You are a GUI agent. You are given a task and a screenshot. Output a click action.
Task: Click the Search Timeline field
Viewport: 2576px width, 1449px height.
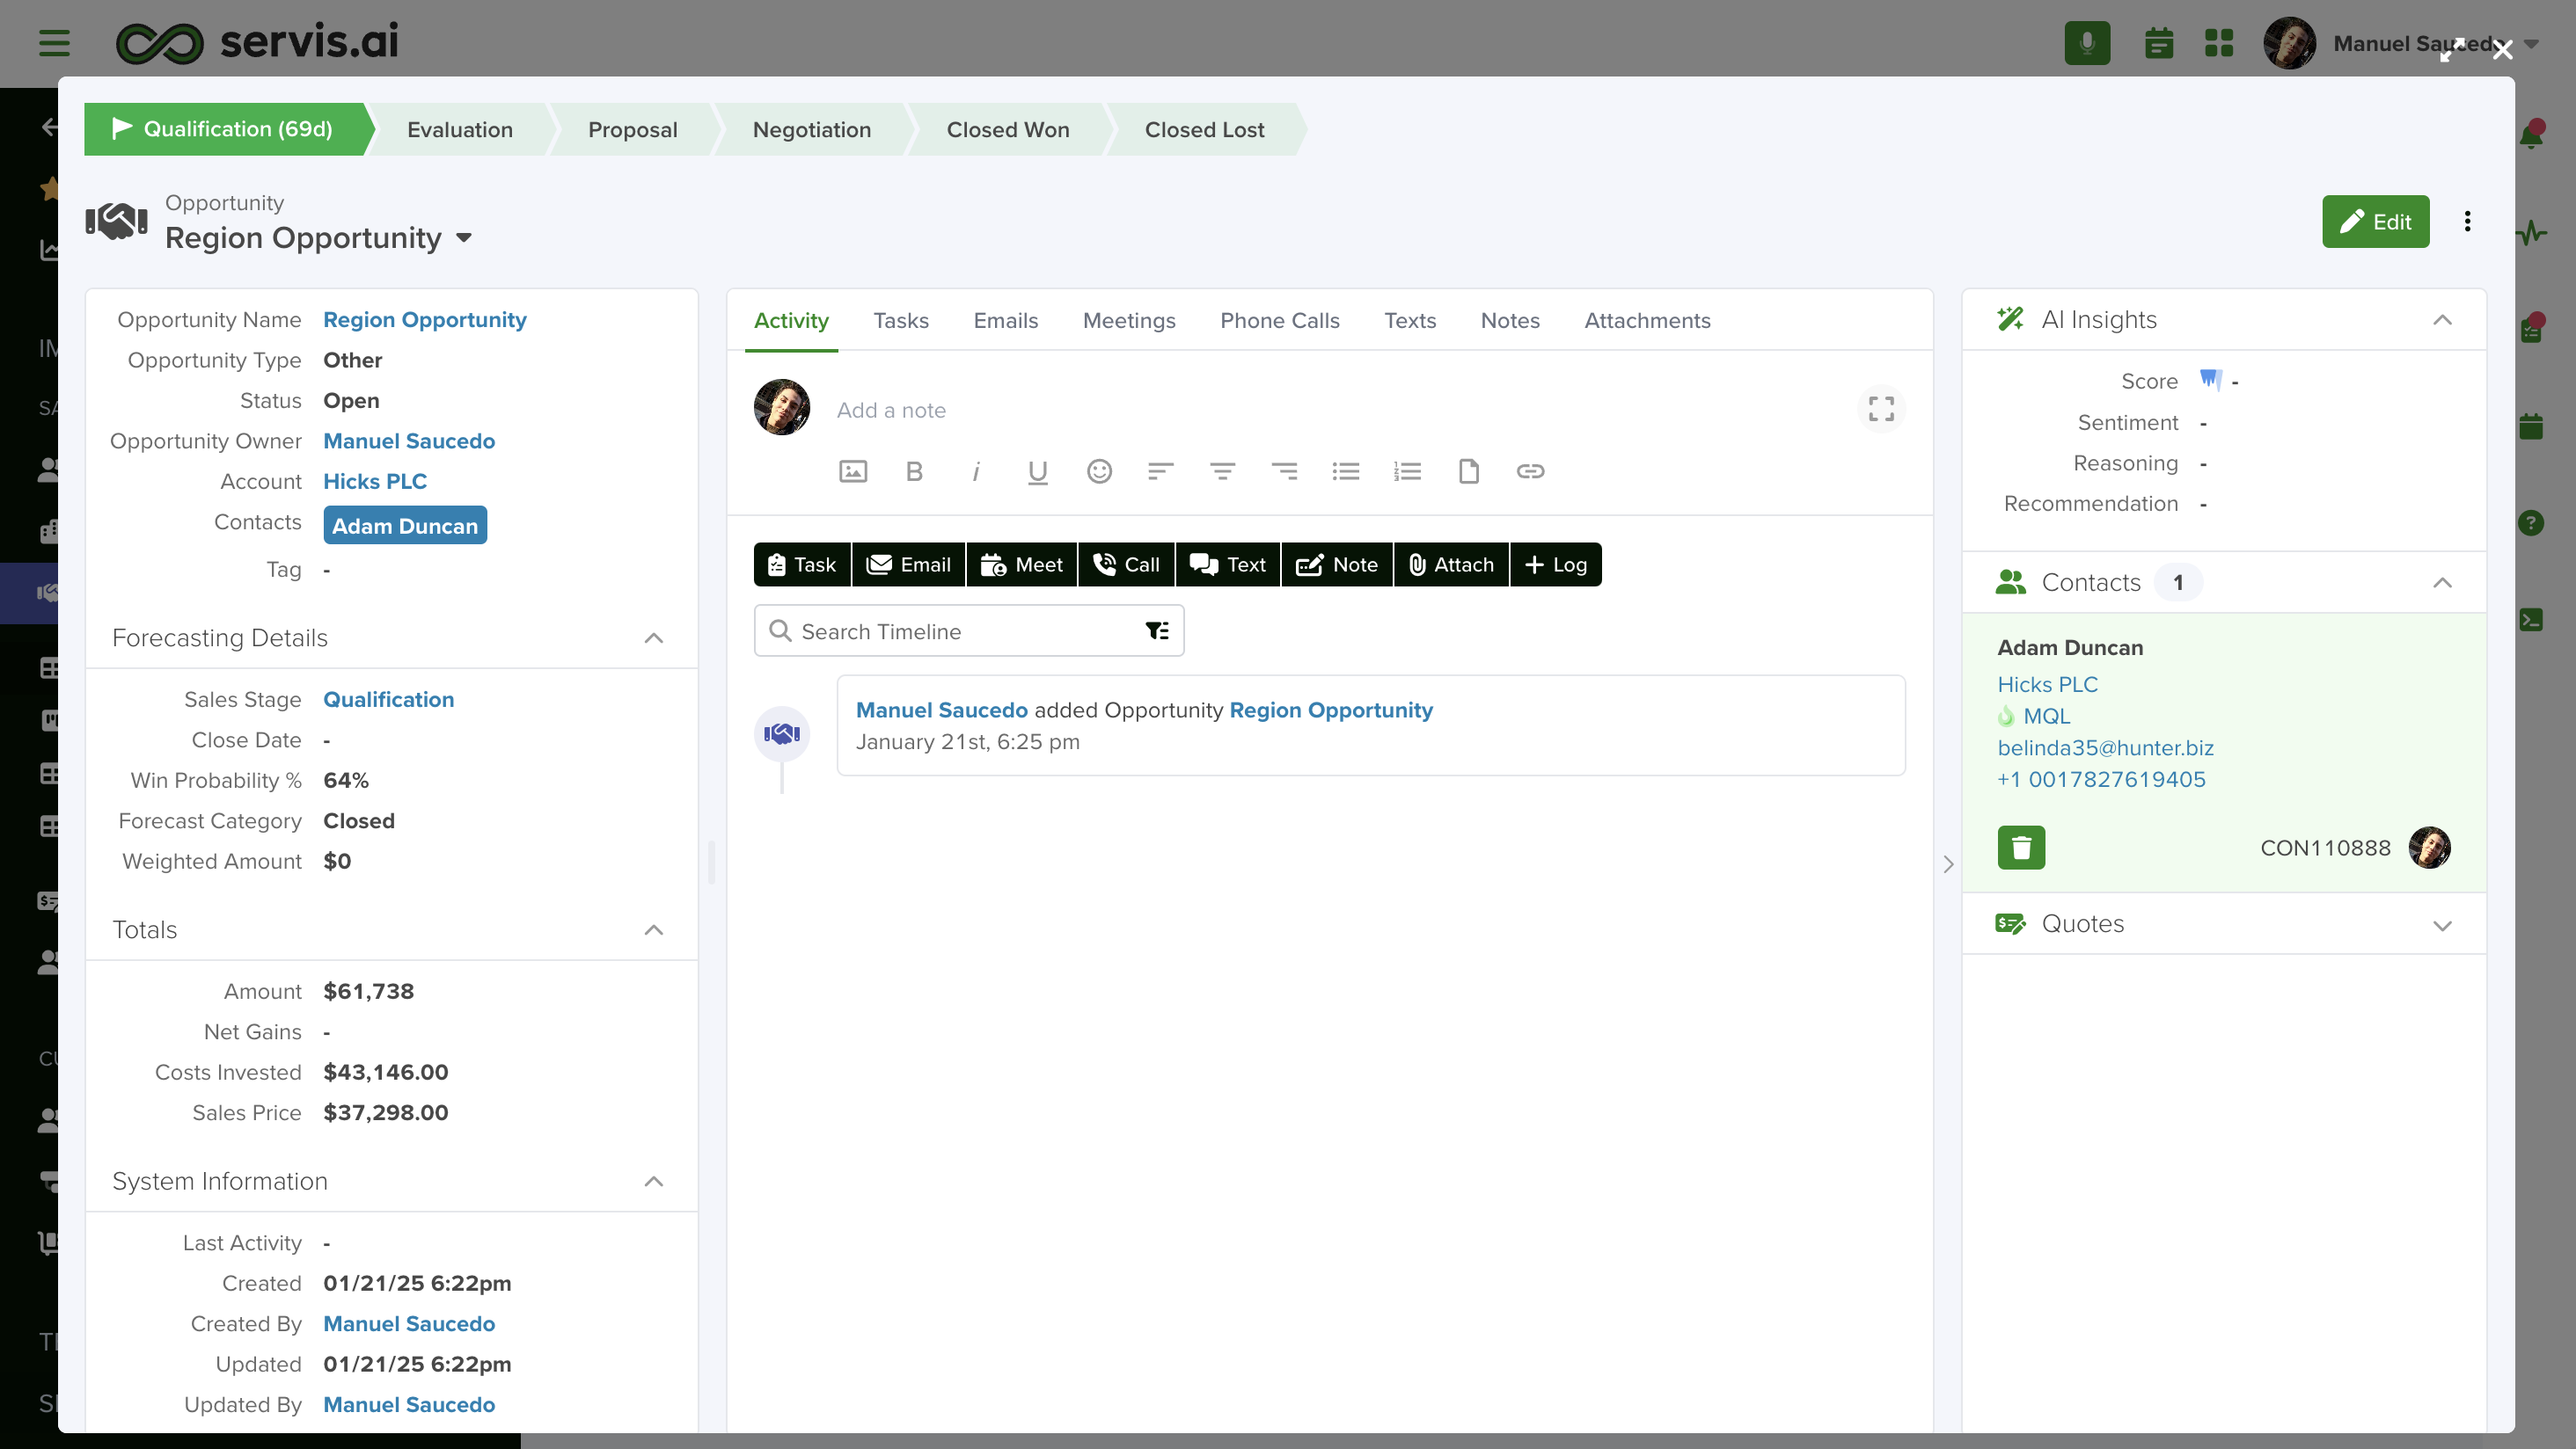[x=968, y=630]
